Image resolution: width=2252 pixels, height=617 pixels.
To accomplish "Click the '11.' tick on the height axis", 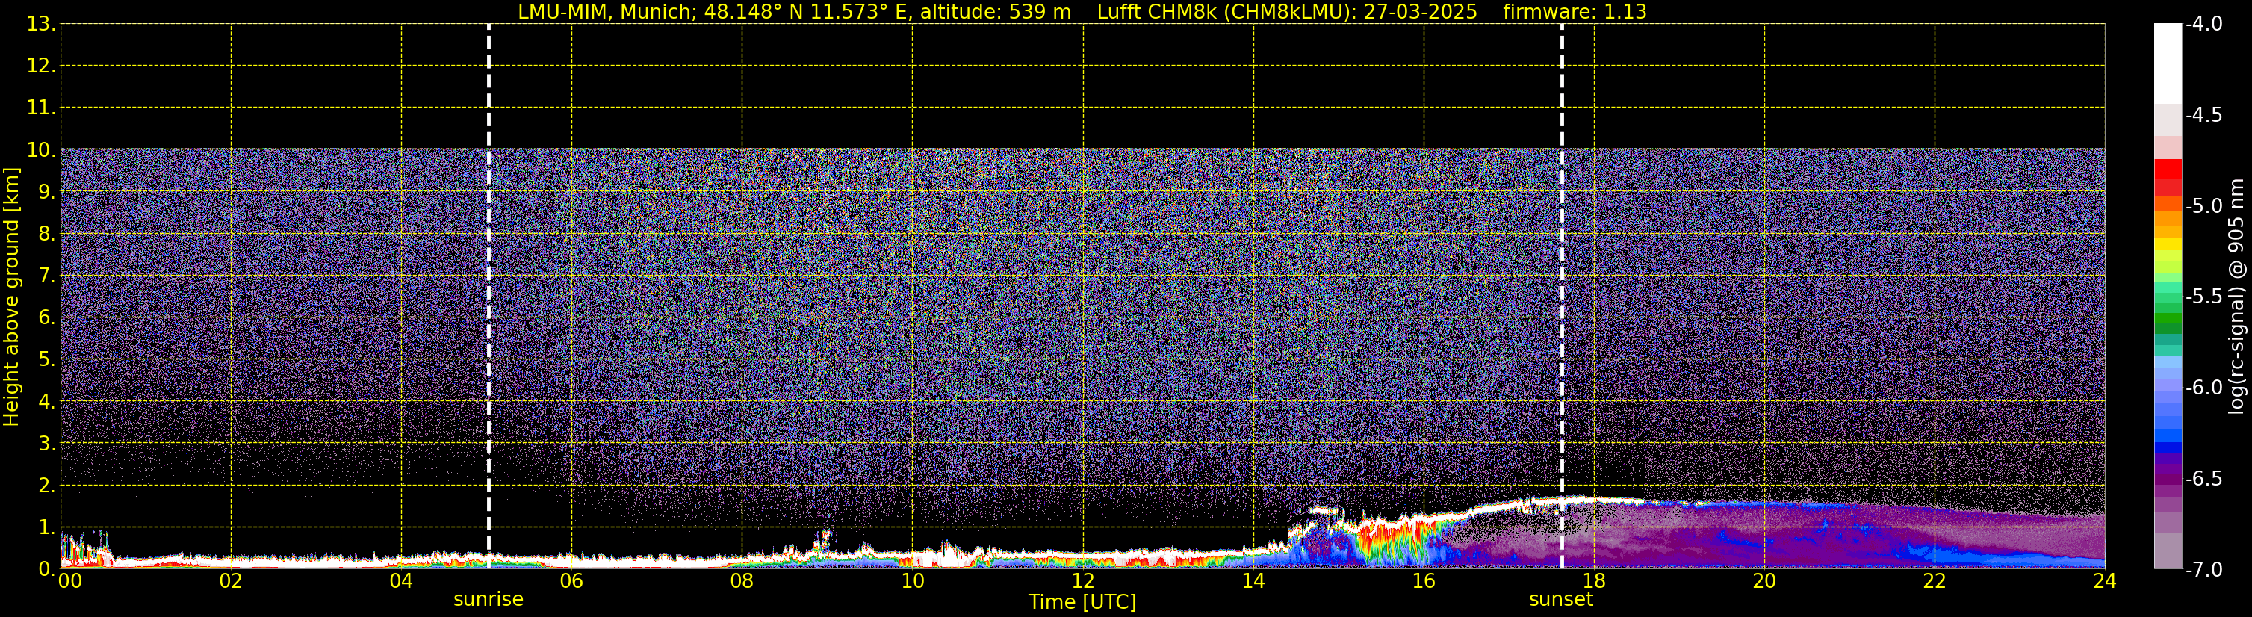I will [41, 108].
